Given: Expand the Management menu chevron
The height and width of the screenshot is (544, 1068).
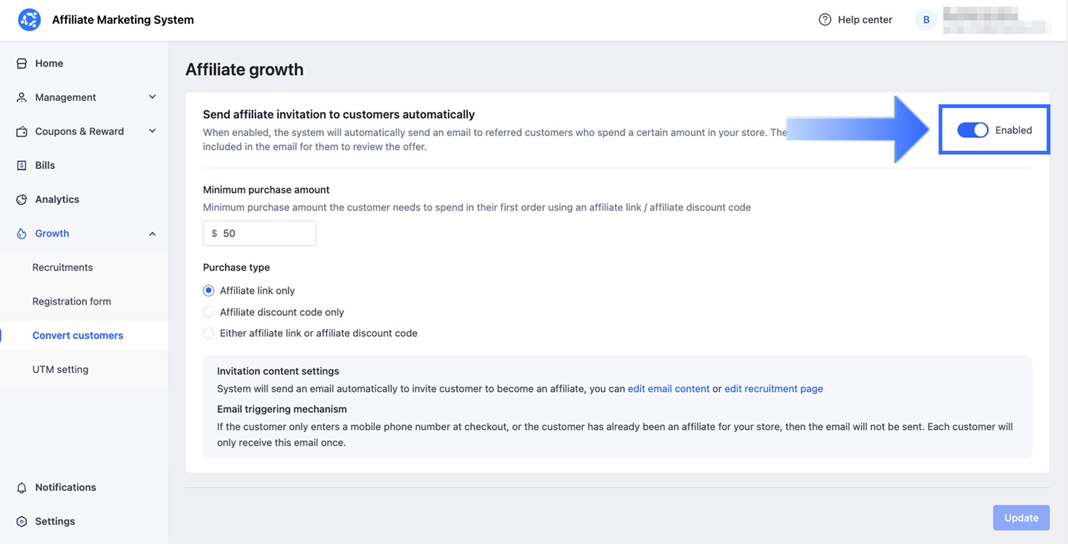Looking at the screenshot, I should 152,97.
